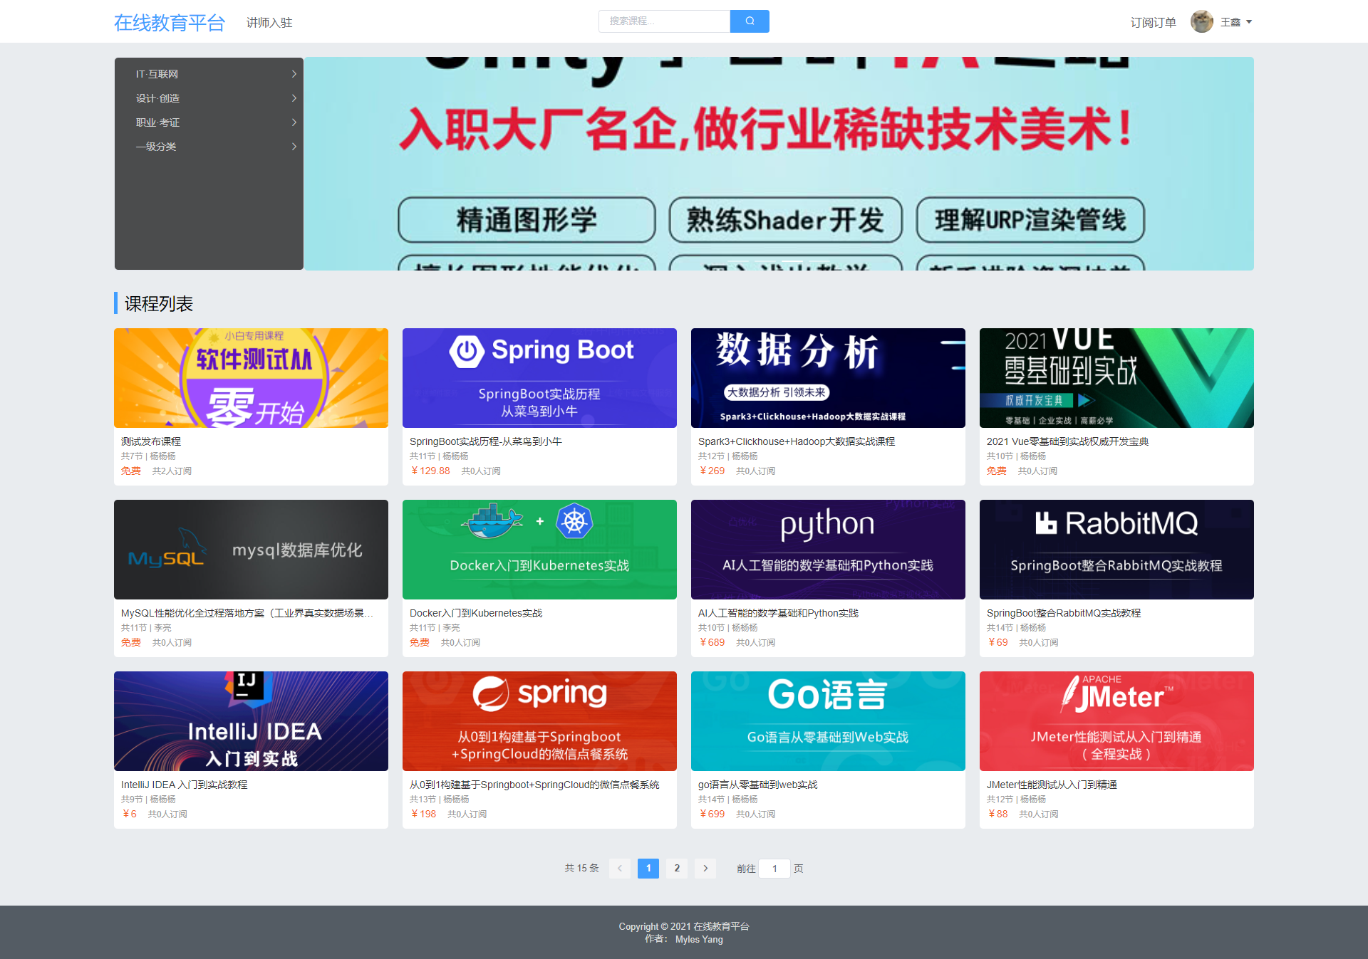This screenshot has width=1368, height=959.
Task: Click the search magnifier button
Action: click(x=749, y=21)
